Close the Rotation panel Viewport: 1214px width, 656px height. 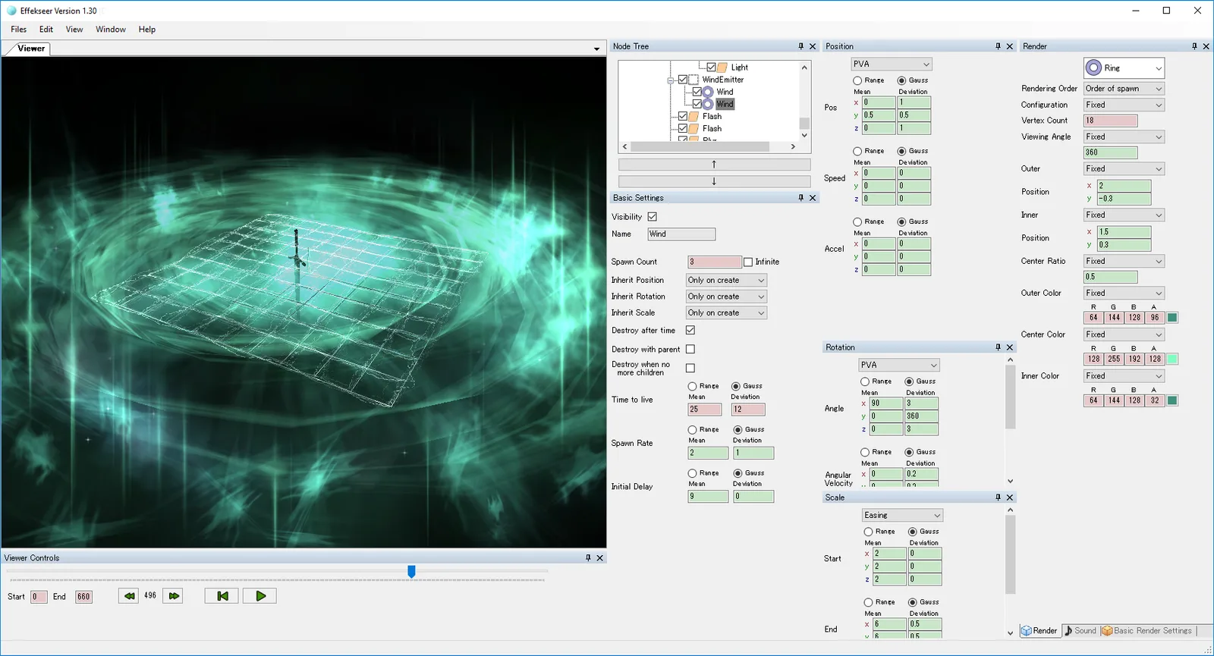[1010, 347]
